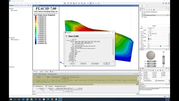Switch to the Edit tab at bottom
Viewport: 179px width, 101px height.
[x=52, y=72]
